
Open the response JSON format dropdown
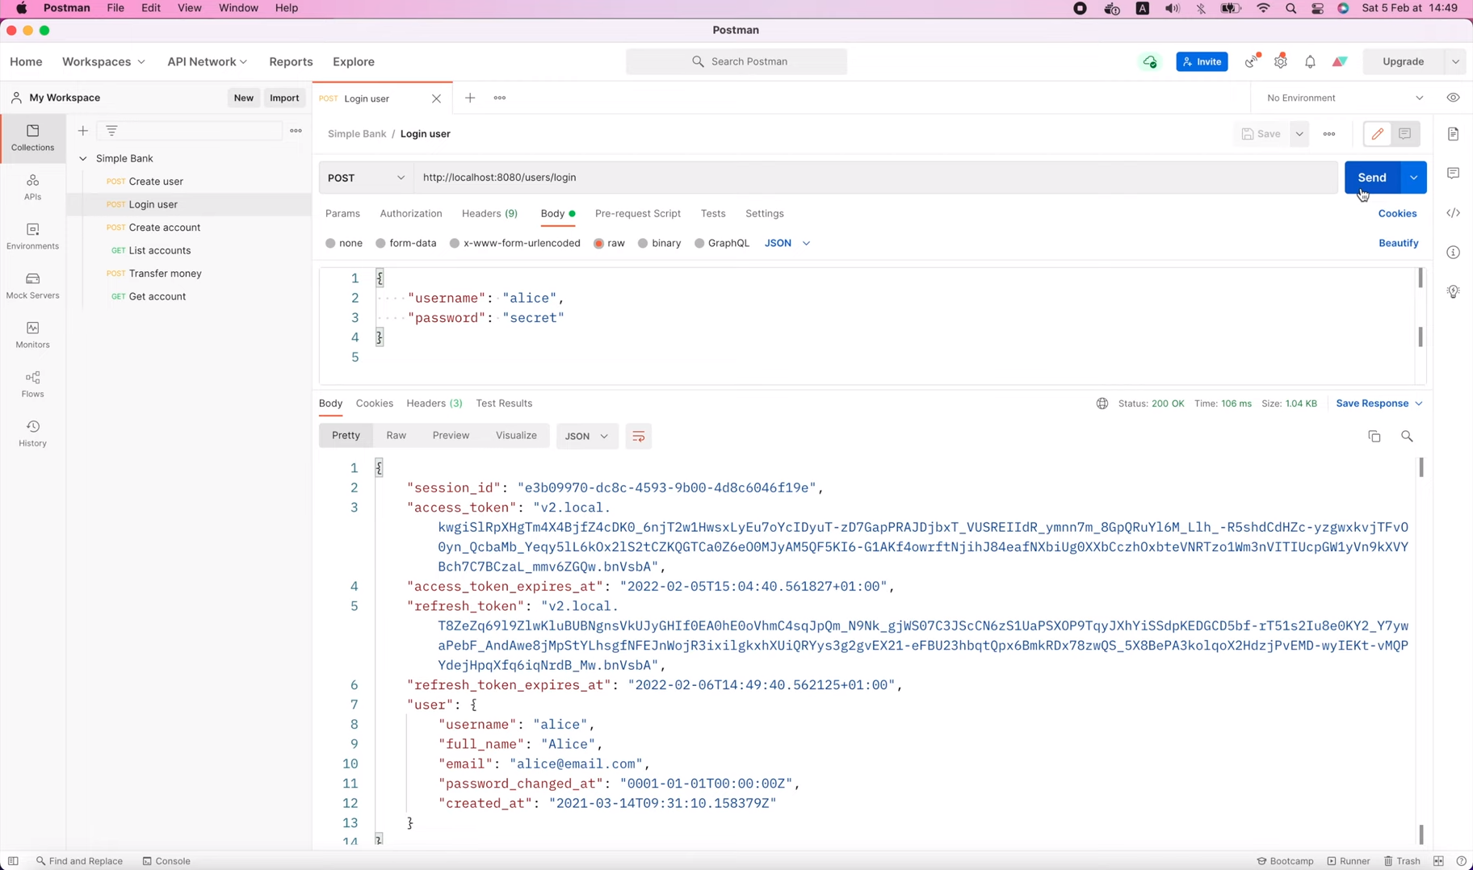pyautogui.click(x=587, y=436)
